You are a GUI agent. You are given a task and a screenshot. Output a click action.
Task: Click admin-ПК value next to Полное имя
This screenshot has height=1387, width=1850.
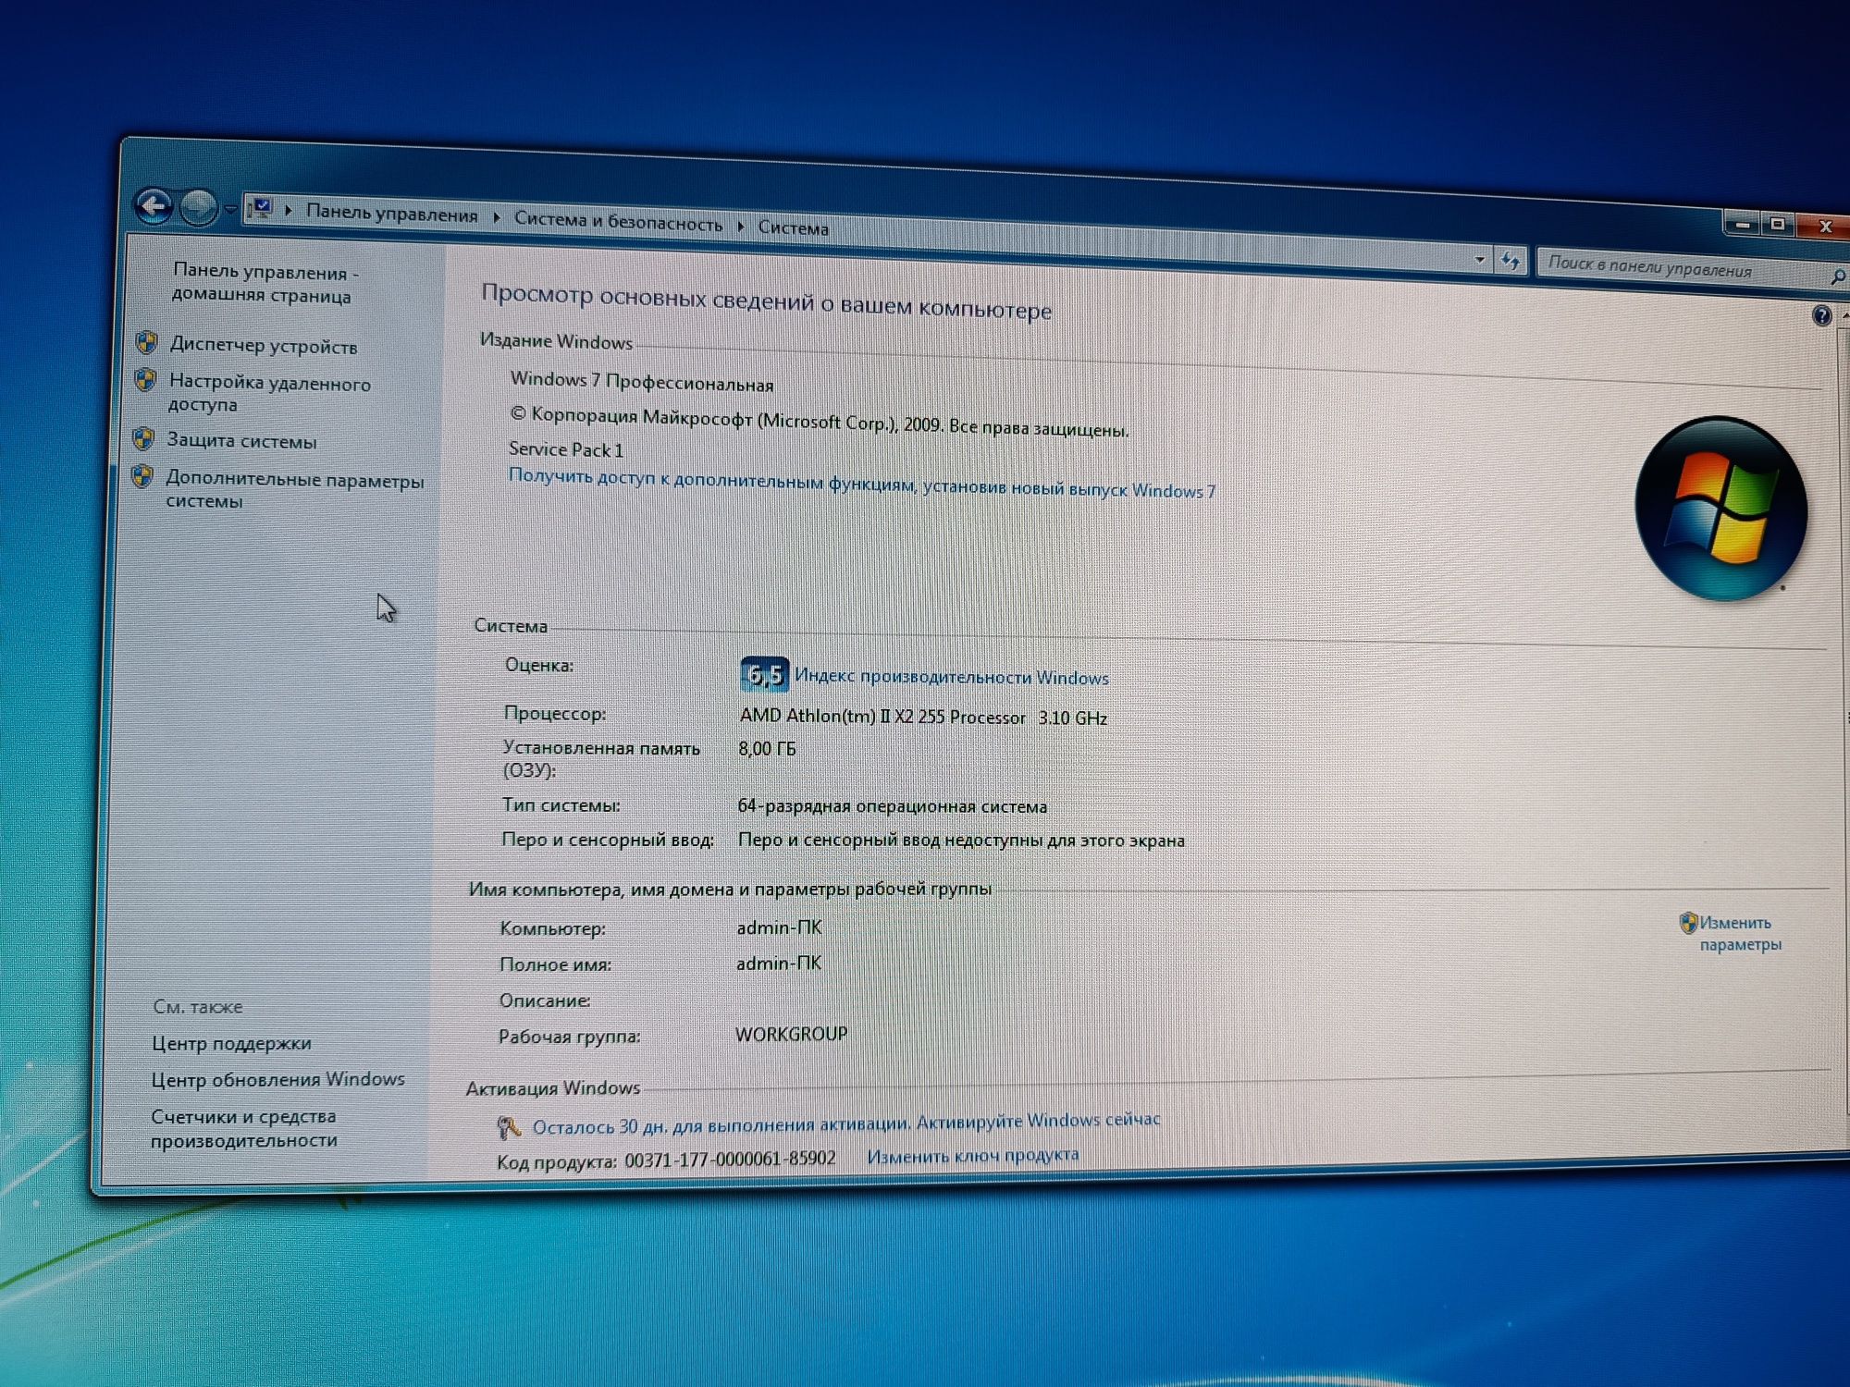click(x=779, y=963)
